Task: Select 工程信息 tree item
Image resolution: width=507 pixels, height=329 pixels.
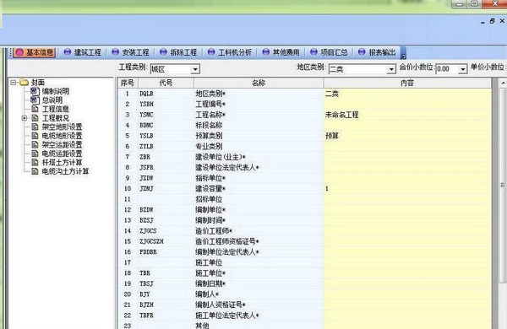Action: 55,109
